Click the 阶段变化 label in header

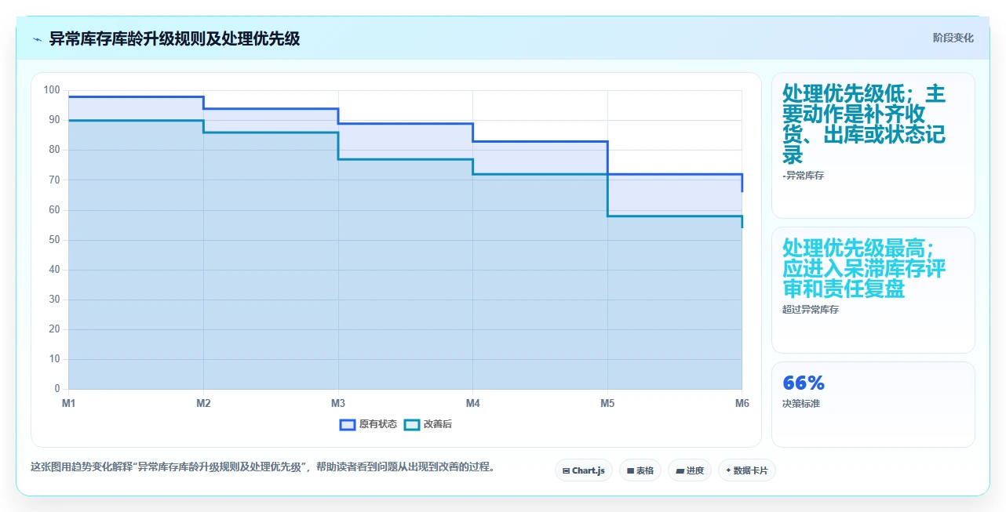pyautogui.click(x=953, y=38)
